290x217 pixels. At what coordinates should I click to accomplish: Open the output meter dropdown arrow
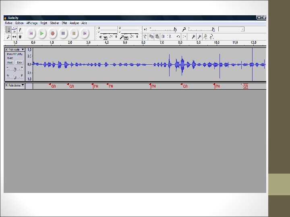point(105,38)
